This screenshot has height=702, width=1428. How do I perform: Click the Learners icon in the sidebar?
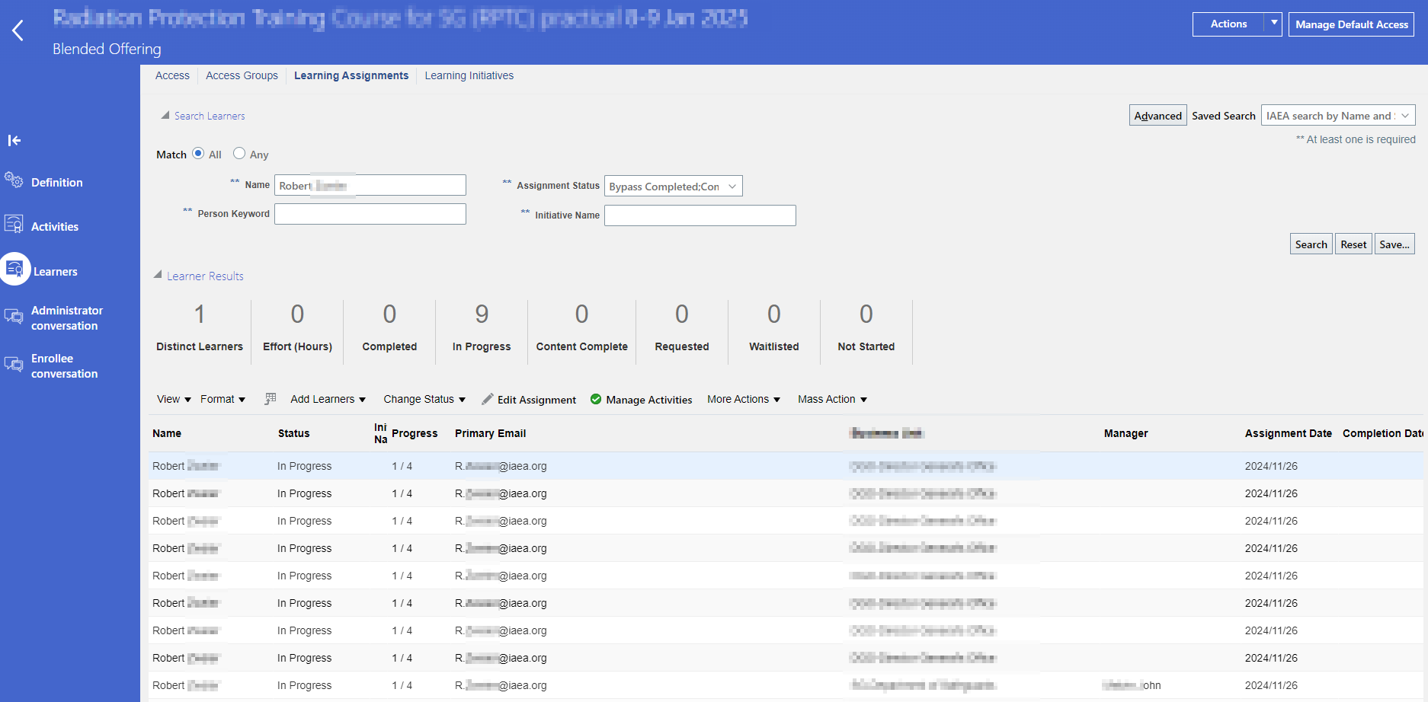tap(14, 269)
